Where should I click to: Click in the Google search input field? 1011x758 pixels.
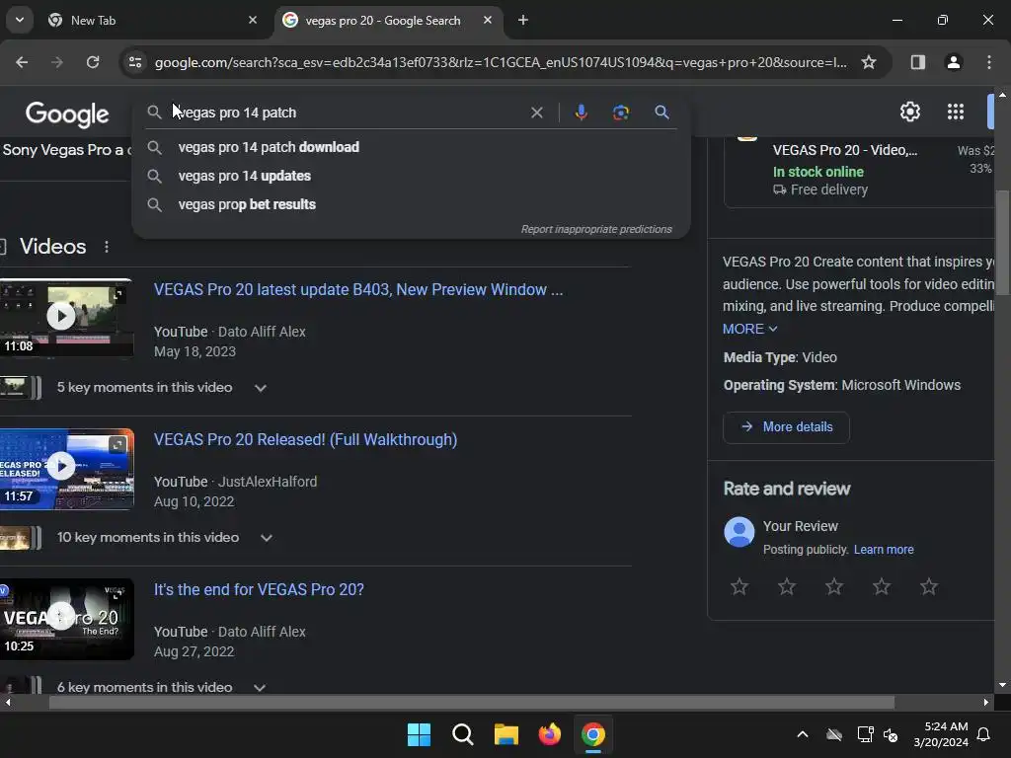pyautogui.click(x=349, y=113)
